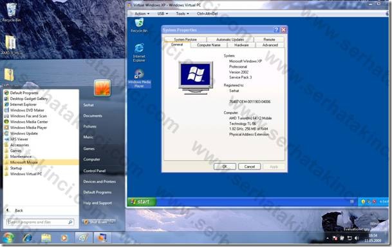
Task: Open the Tools menu in Virtual PC
Action: click(x=182, y=14)
